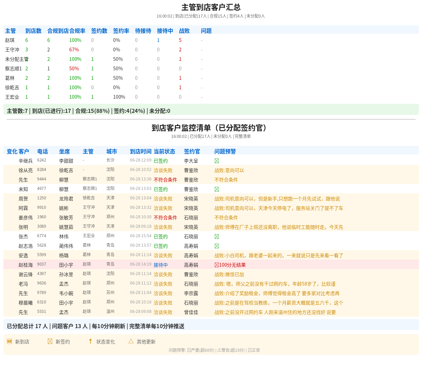Click the 合规到店 column header

tap(58, 31)
